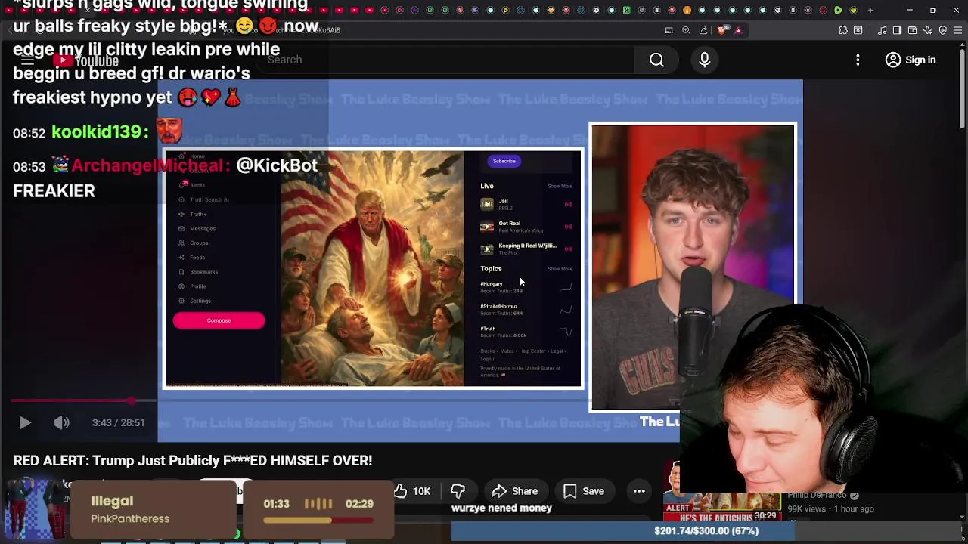Save the video to a playlist
968x544 pixels.
(x=583, y=491)
